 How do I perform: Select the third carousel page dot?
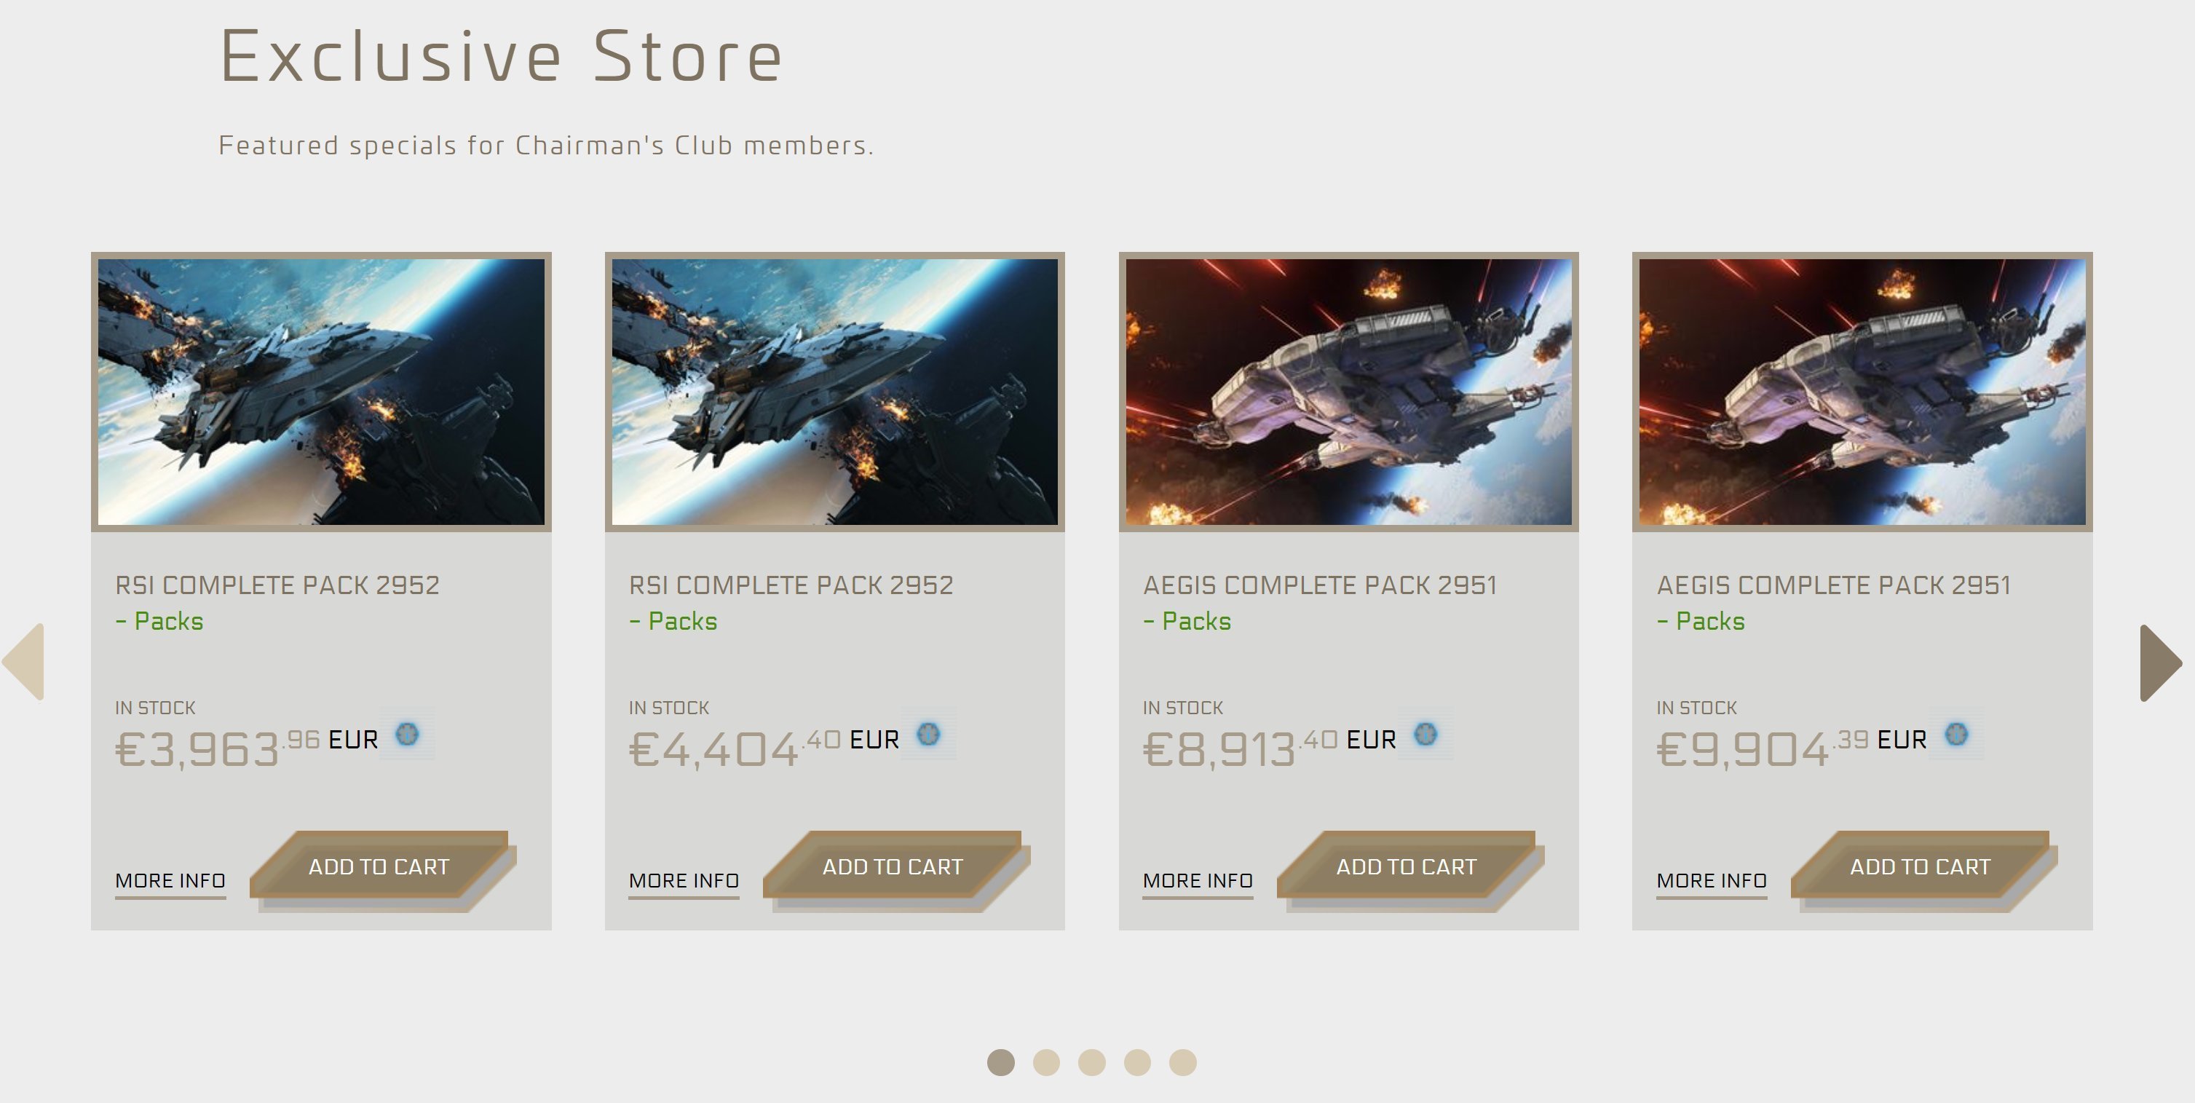coord(1091,1062)
